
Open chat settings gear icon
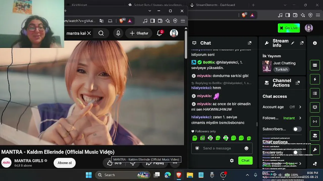click(x=232, y=160)
